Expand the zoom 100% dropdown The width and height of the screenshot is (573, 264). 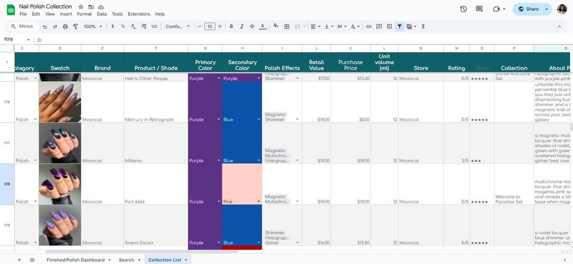point(92,27)
